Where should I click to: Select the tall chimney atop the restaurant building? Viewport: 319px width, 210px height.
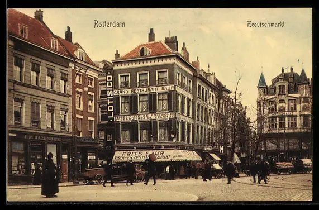coord(151,35)
